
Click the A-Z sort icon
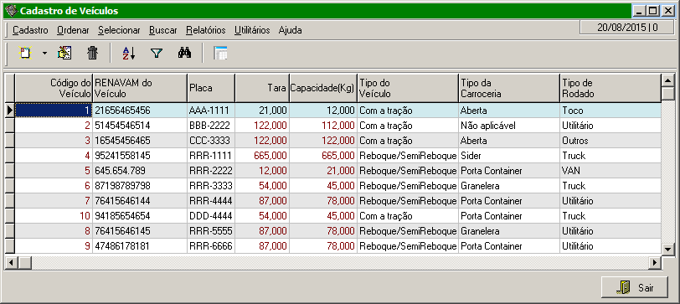click(x=129, y=53)
